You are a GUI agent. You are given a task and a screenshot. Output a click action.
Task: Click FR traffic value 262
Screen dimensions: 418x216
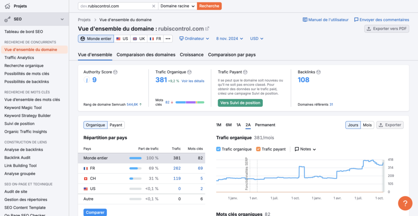[177, 168]
